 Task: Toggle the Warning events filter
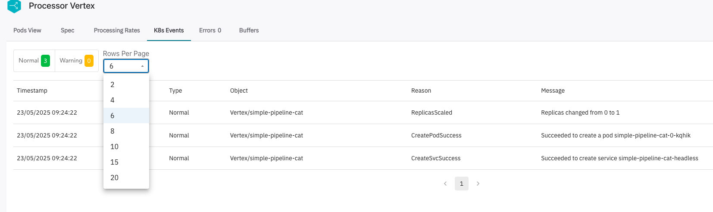point(77,61)
